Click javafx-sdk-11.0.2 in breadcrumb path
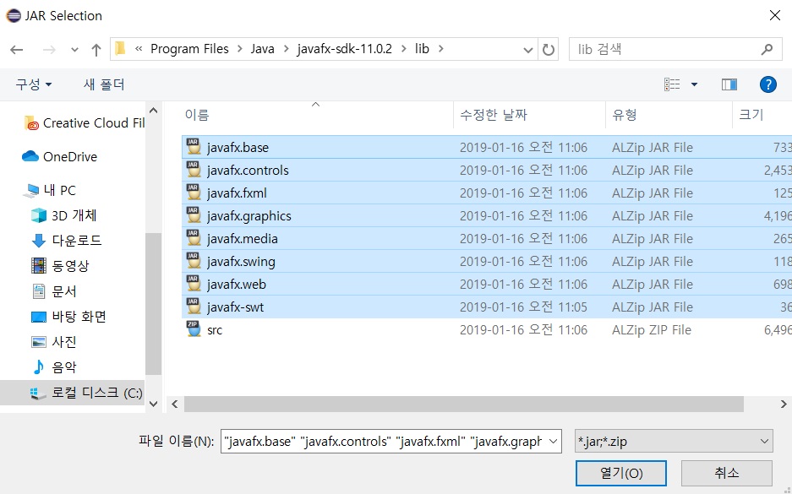This screenshot has width=792, height=494. tap(345, 49)
